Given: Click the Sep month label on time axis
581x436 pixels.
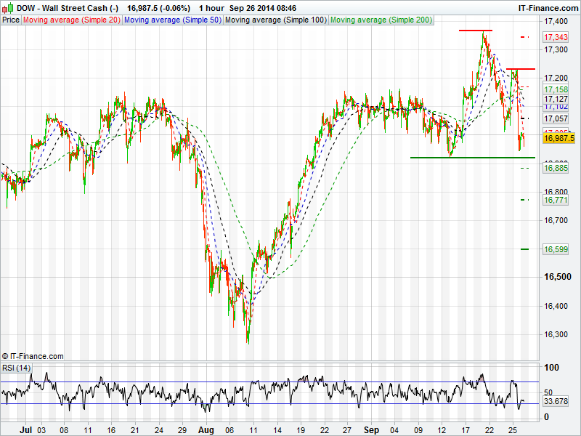Looking at the screenshot, I should coord(371,430).
